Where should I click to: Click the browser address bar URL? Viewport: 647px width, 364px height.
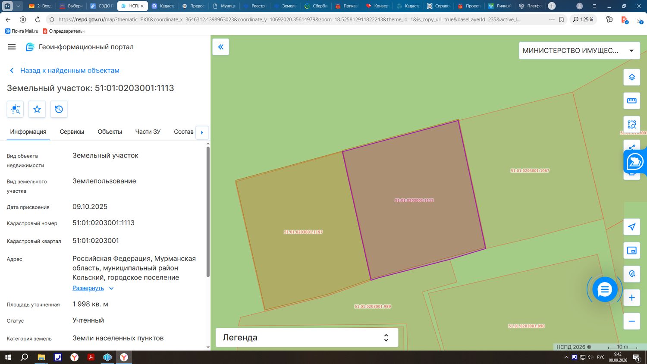tap(289, 20)
